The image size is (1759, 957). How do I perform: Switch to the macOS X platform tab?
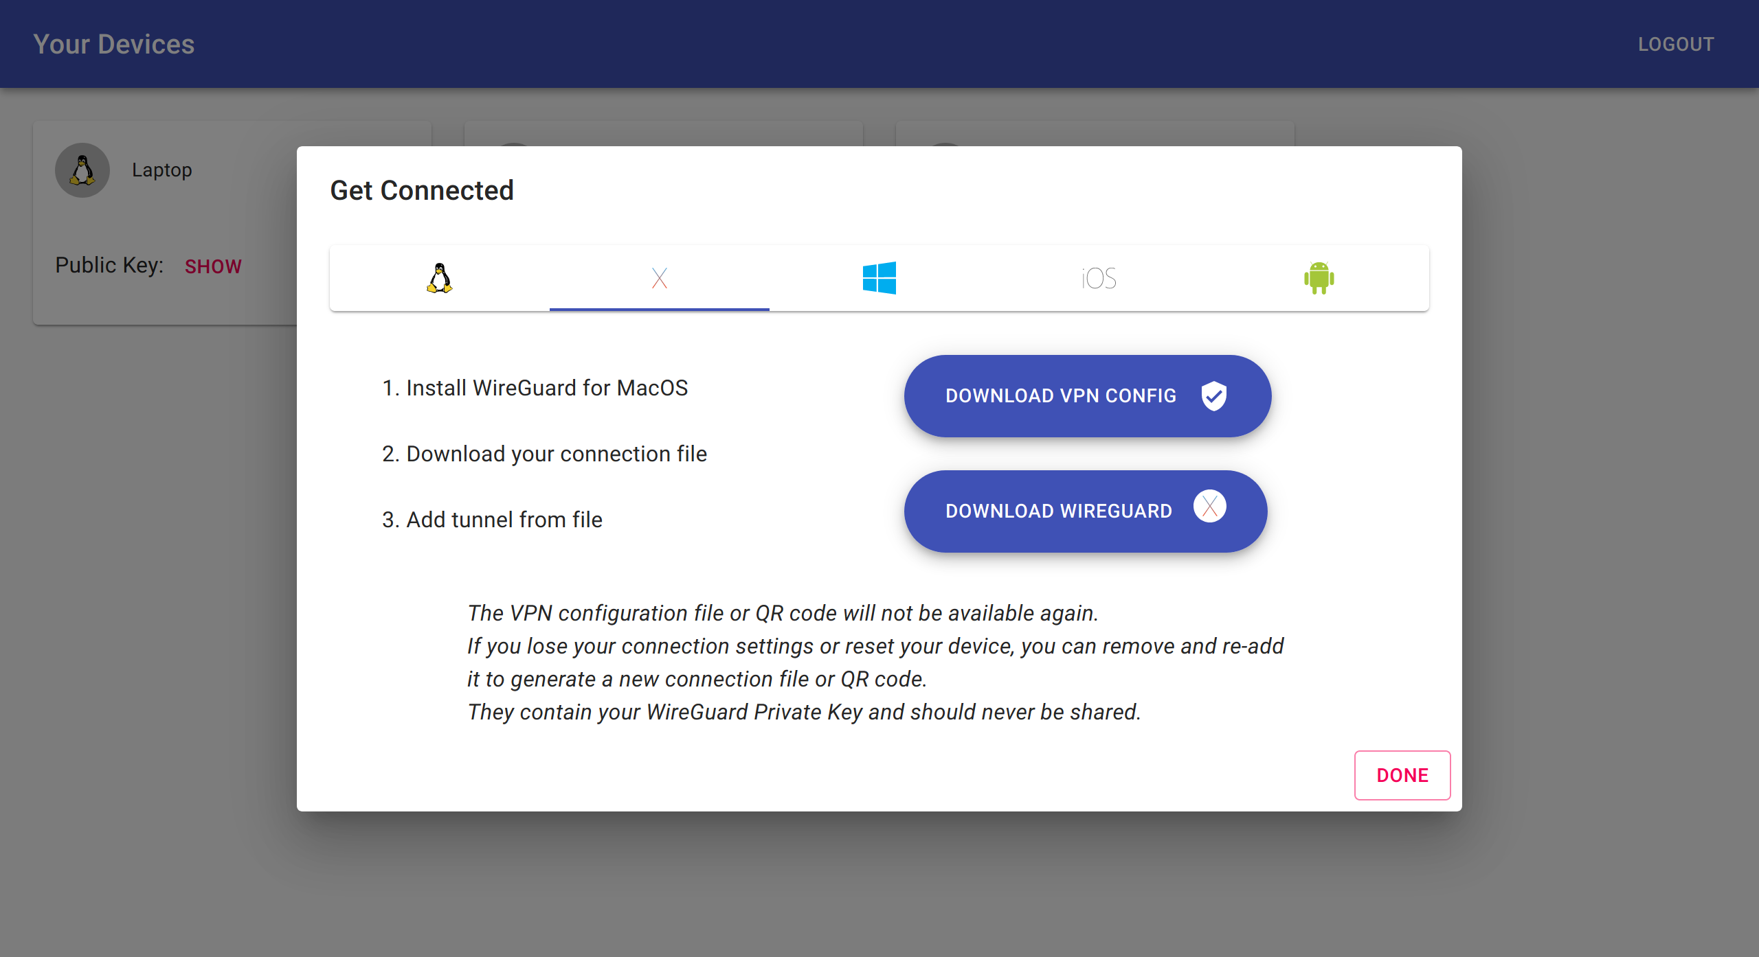(x=659, y=279)
